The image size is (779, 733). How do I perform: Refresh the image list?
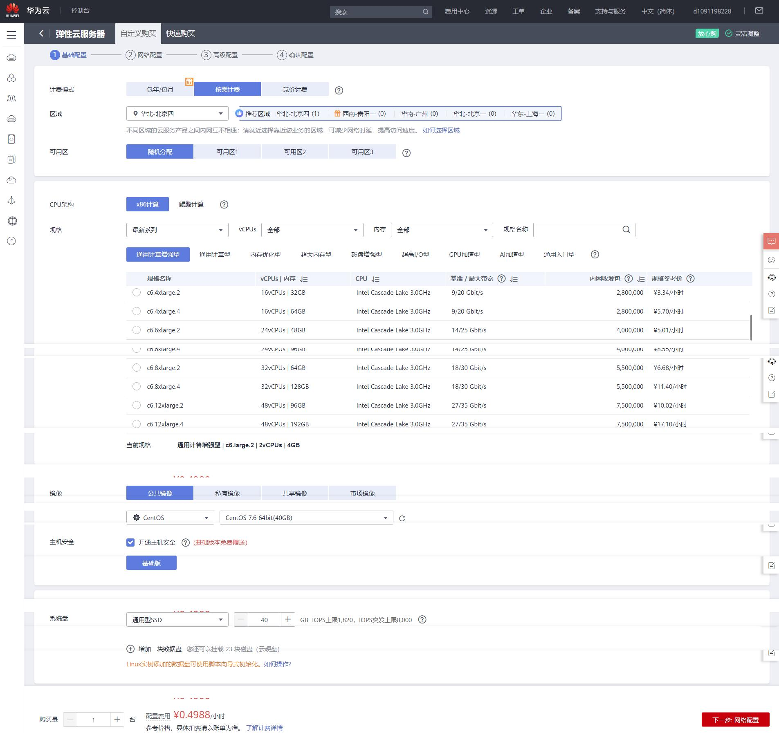402,518
